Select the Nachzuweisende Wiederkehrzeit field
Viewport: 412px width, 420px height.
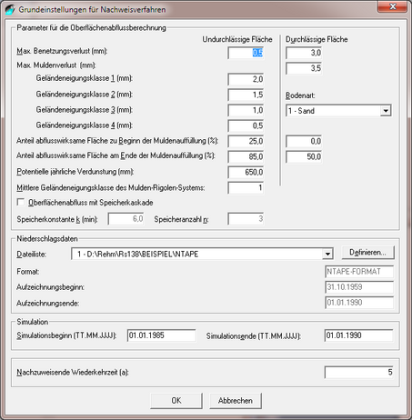coord(358,372)
